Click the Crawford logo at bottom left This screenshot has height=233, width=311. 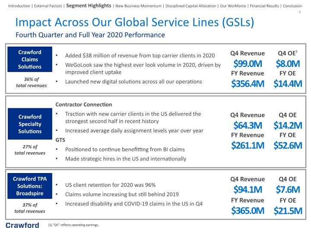(22, 226)
